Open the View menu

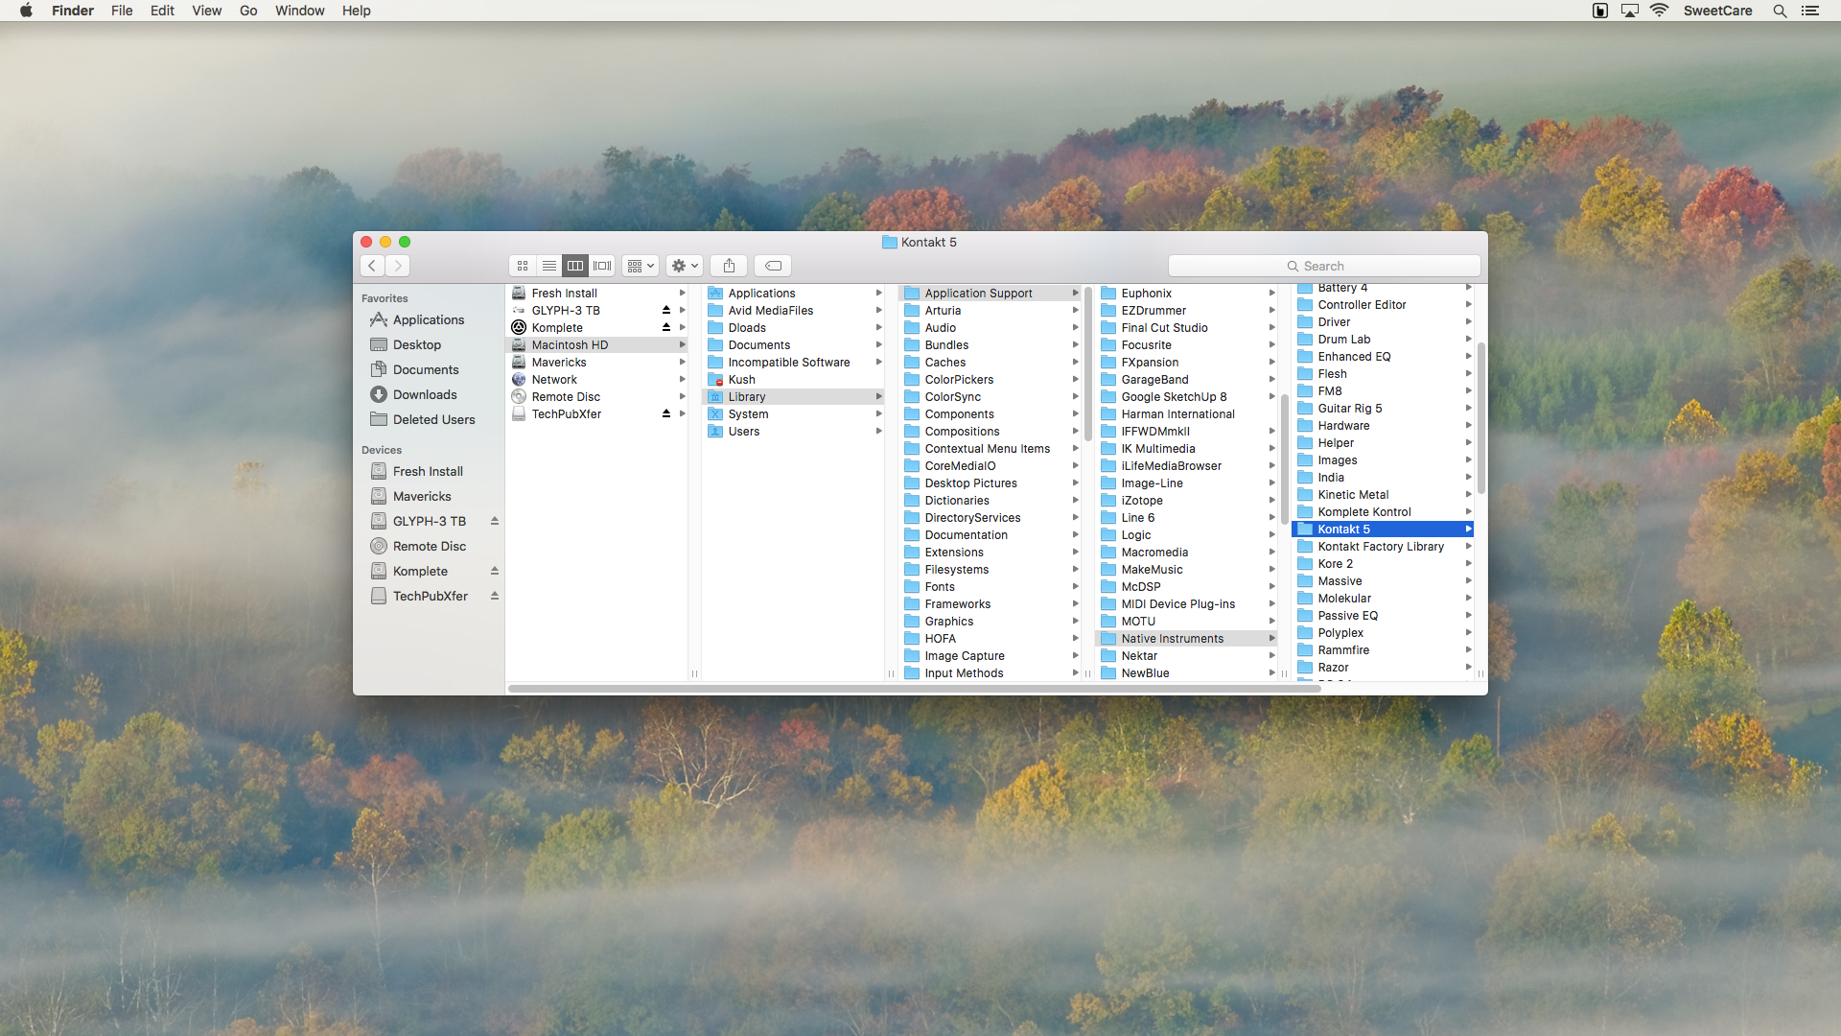pyautogui.click(x=206, y=11)
